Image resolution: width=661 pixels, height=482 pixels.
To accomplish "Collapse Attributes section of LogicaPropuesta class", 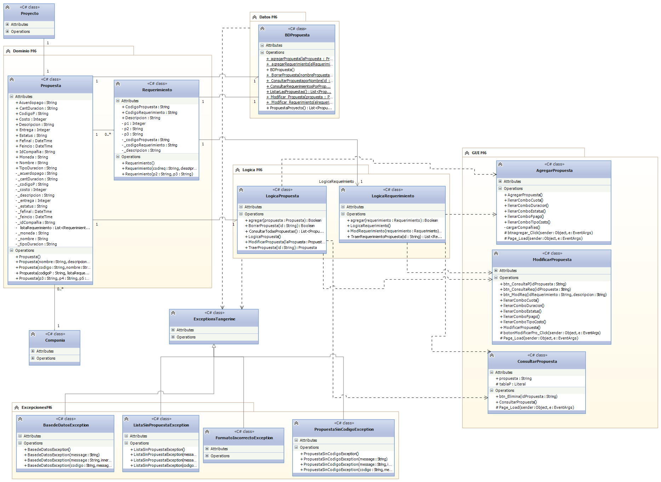I will pyautogui.click(x=241, y=207).
